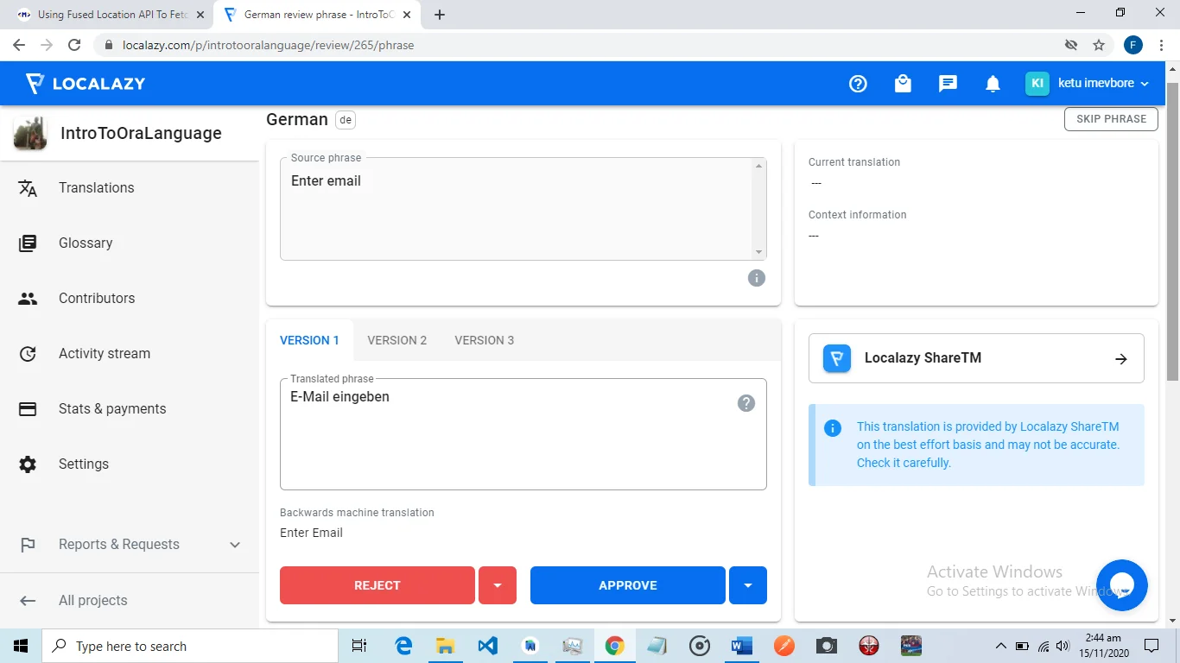This screenshot has height=663, width=1180.
Task: Click the IntroToOraLanguage project title
Action: [141, 133]
